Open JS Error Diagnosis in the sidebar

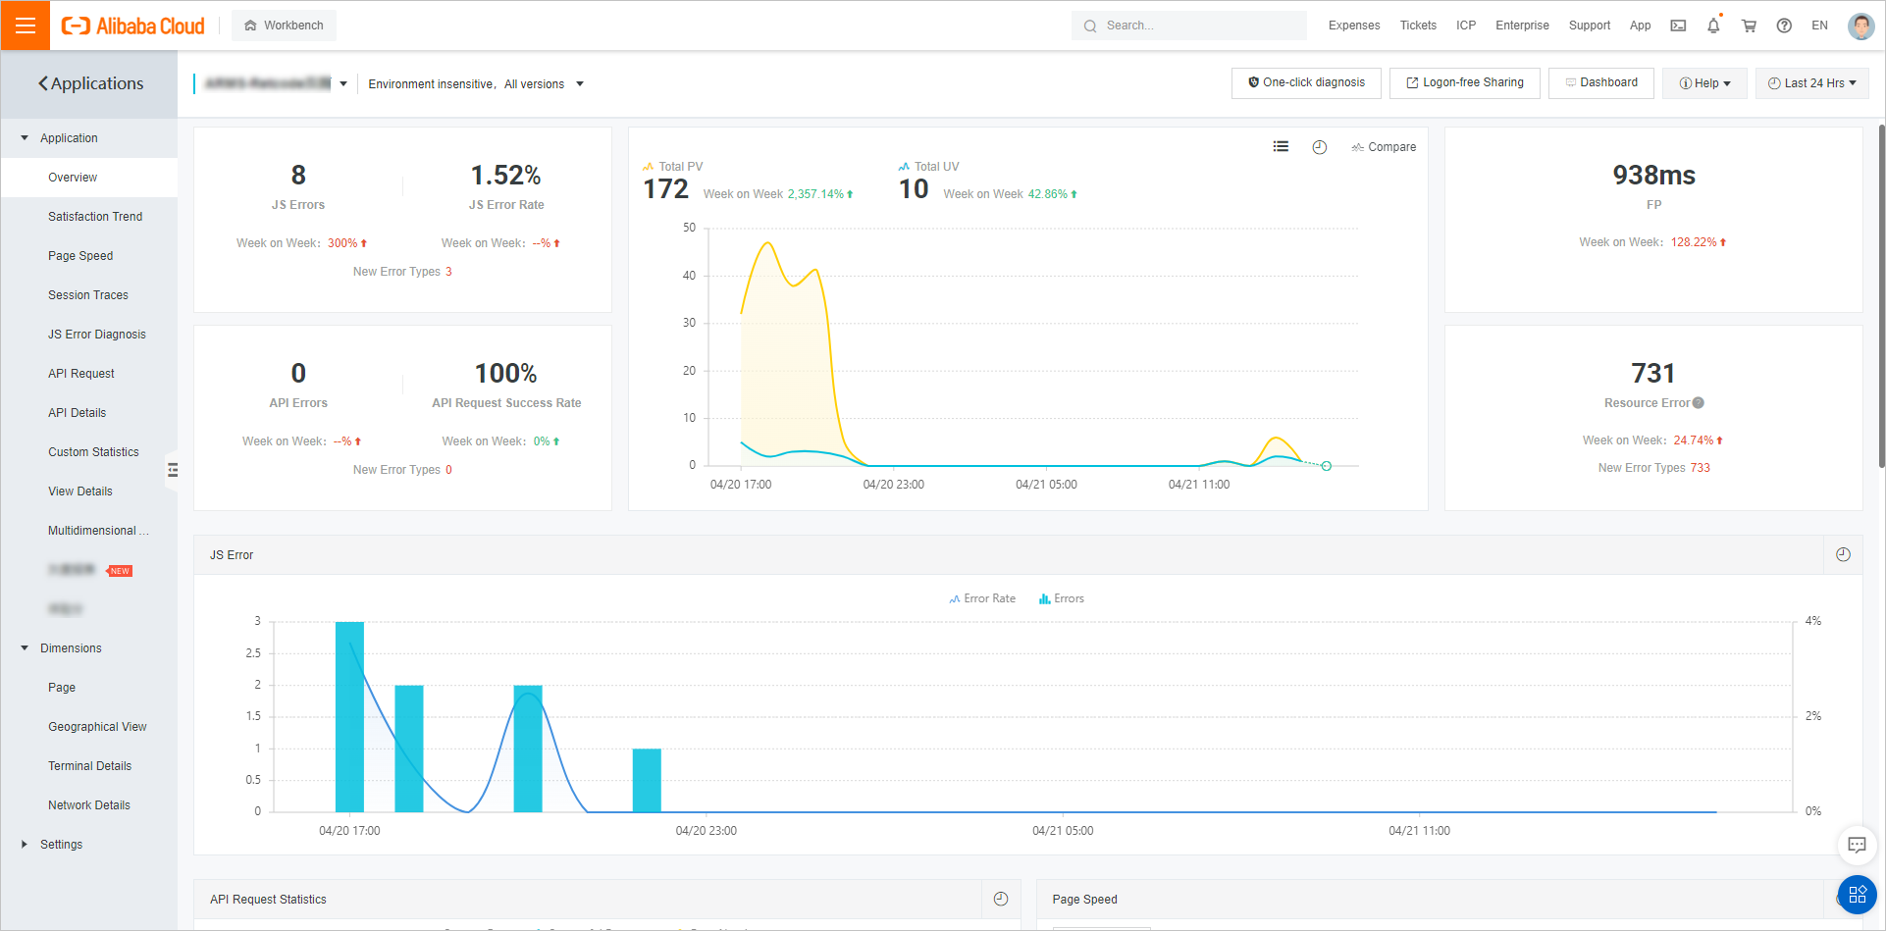tap(96, 335)
